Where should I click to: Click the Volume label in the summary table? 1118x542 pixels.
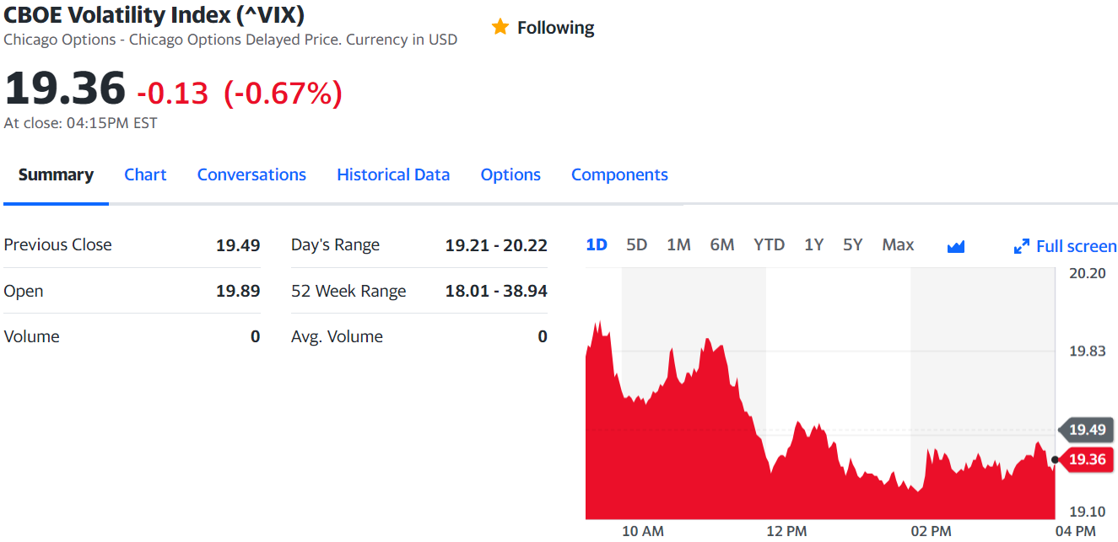click(31, 336)
